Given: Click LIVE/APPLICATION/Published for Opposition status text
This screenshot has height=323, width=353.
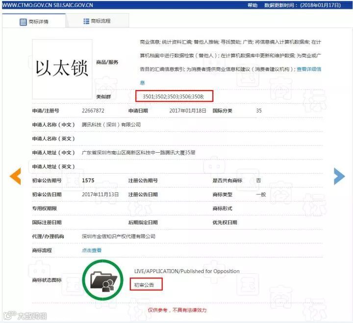Looking at the screenshot, I should pyautogui.click(x=187, y=271).
